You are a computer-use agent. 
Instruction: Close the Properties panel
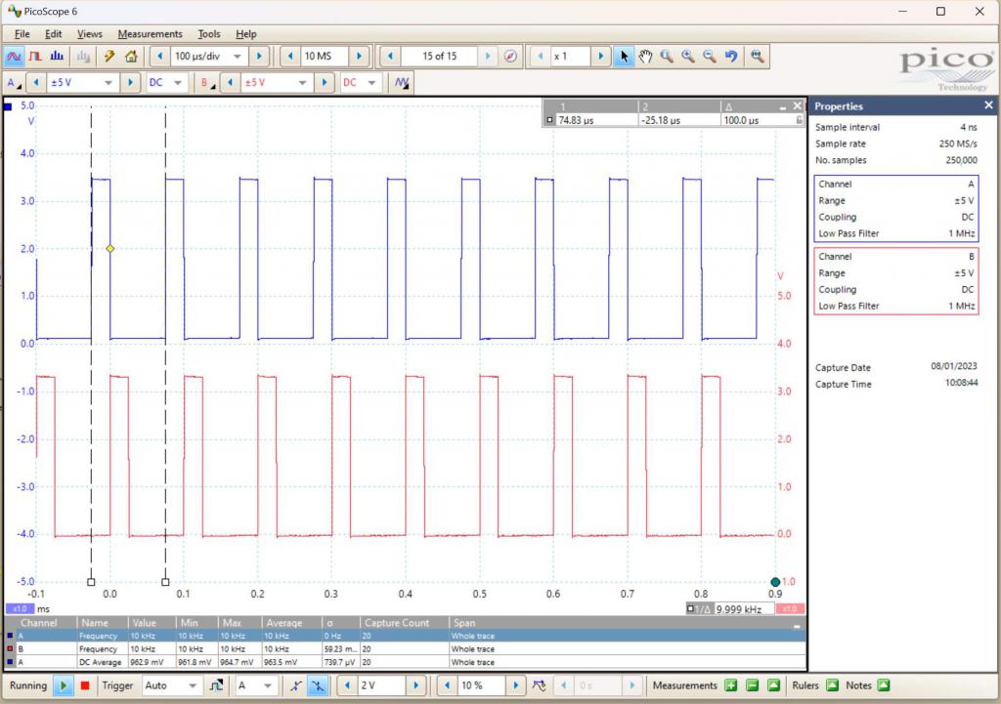pos(988,105)
